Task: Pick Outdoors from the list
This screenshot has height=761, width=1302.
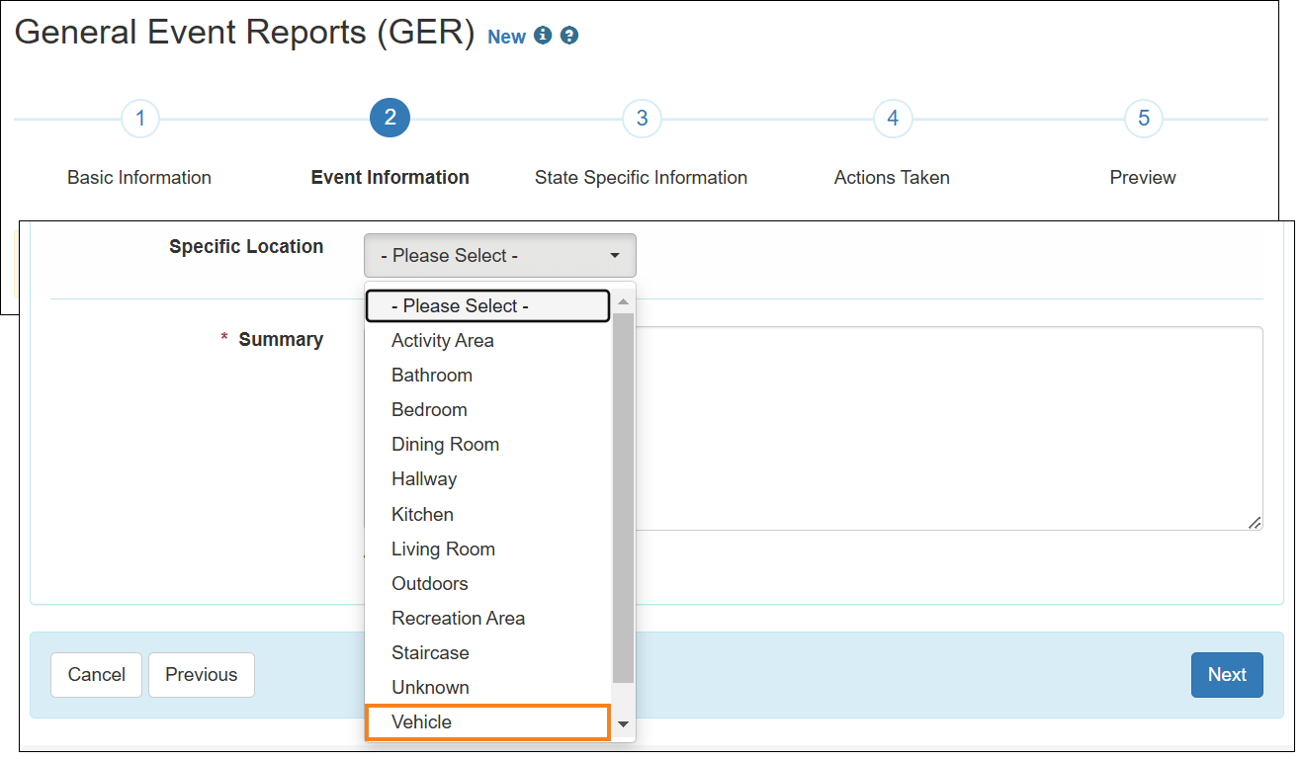Action: 488,584
